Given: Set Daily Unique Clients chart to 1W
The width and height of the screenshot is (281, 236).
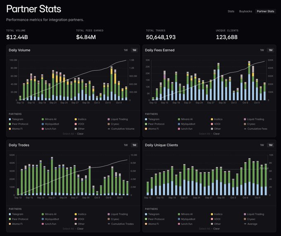Looking at the screenshot, I should (262, 145).
